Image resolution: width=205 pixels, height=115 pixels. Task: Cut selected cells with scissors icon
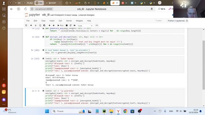tap(36, 26)
